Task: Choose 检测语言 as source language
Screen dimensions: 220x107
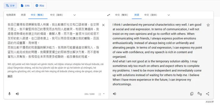Action: pyautogui.click(x=11, y=15)
